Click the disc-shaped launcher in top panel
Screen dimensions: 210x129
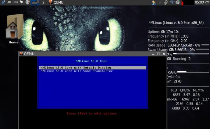click(28, 2)
